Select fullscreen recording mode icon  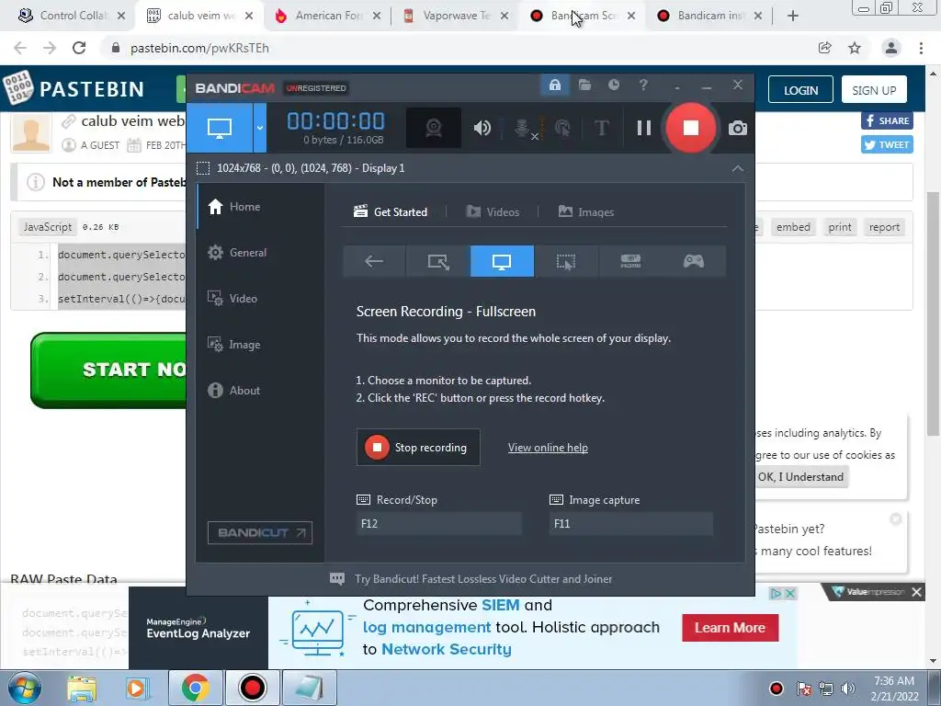pyautogui.click(x=502, y=261)
